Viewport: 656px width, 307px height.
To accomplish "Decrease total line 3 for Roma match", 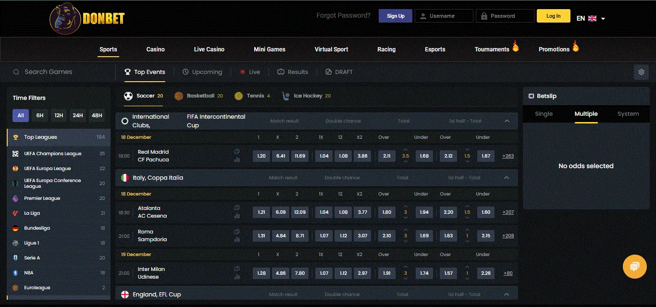I will (x=406, y=241).
